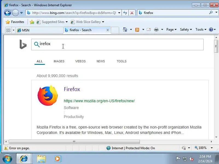Switch to VIDEOS results

tap(80, 61)
